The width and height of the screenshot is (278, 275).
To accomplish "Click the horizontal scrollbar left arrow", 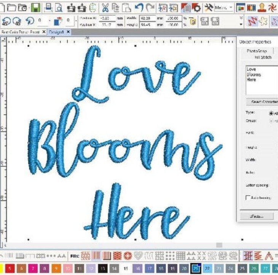I will tap(5, 245).
